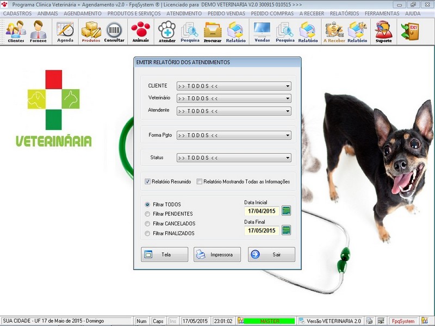Screen dimensions: 435x326
Task: Open the Animais paw icon
Action: pos(141,32)
